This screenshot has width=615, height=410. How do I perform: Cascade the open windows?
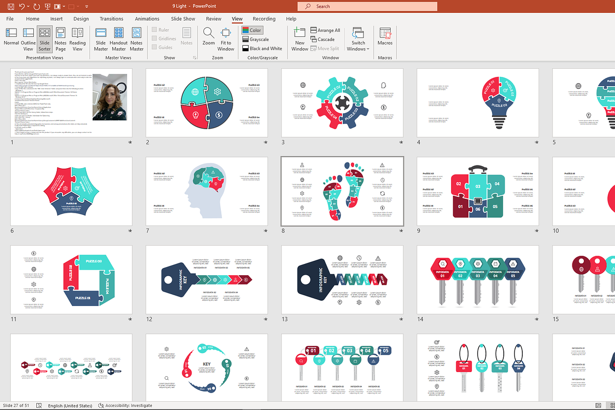[322, 39]
